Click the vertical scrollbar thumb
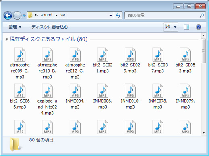Screen dimensions: 209x156 (x=204, y=51)
